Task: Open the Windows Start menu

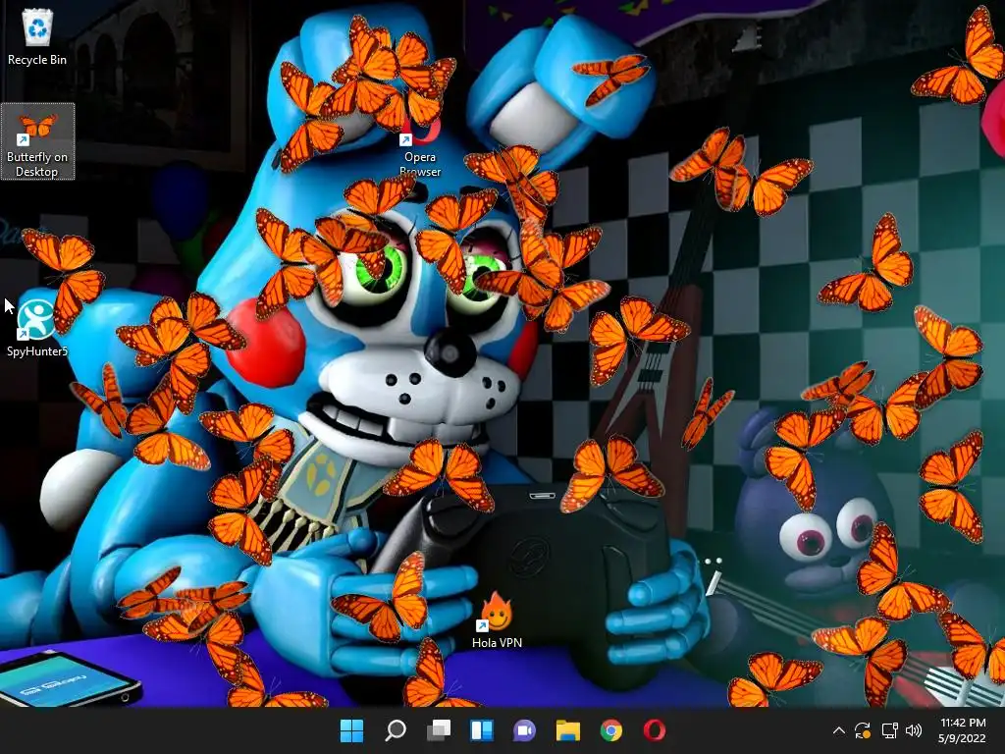Action: [351, 730]
